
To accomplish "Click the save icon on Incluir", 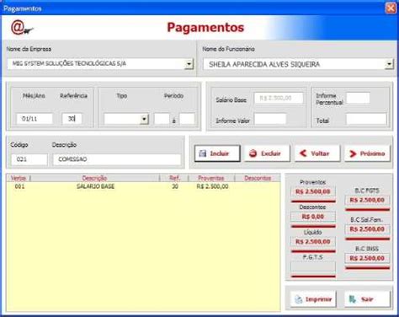I will click(x=203, y=153).
